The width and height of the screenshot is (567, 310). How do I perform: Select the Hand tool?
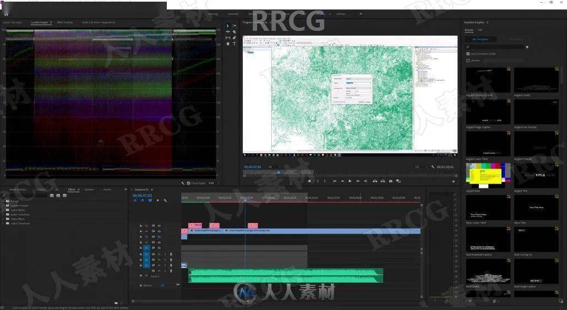pos(227,43)
